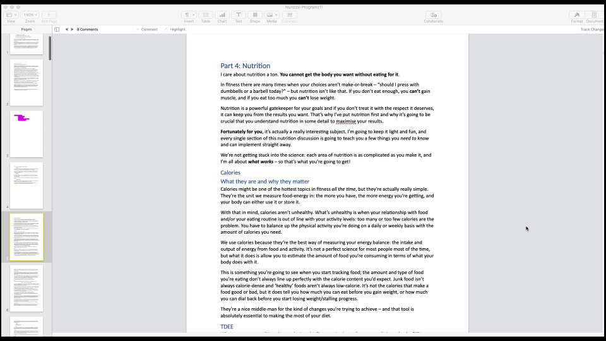Select the page 3 thumbnail with magenta highlight

coord(27,134)
